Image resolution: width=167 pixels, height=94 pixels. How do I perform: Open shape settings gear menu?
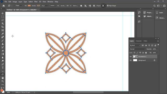[x=94, y=6]
